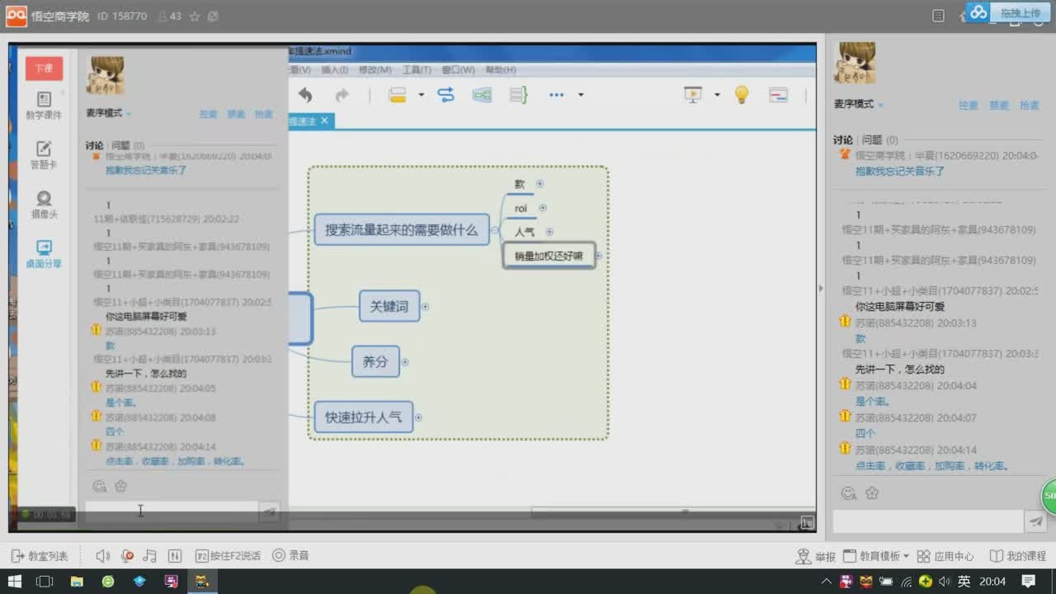Expand the plus marker next to 人气
The width and height of the screenshot is (1056, 594).
[x=549, y=232]
